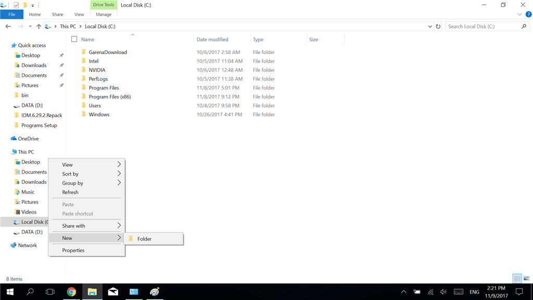The width and height of the screenshot is (533, 300).
Task: Open Downloads under Quick access
Action: coord(34,65)
